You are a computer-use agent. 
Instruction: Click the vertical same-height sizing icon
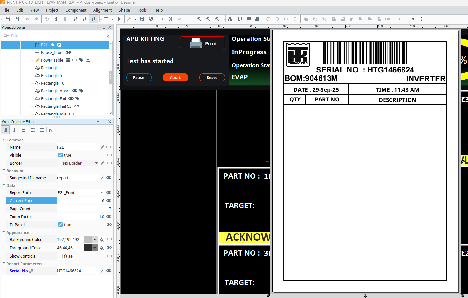[422, 19]
